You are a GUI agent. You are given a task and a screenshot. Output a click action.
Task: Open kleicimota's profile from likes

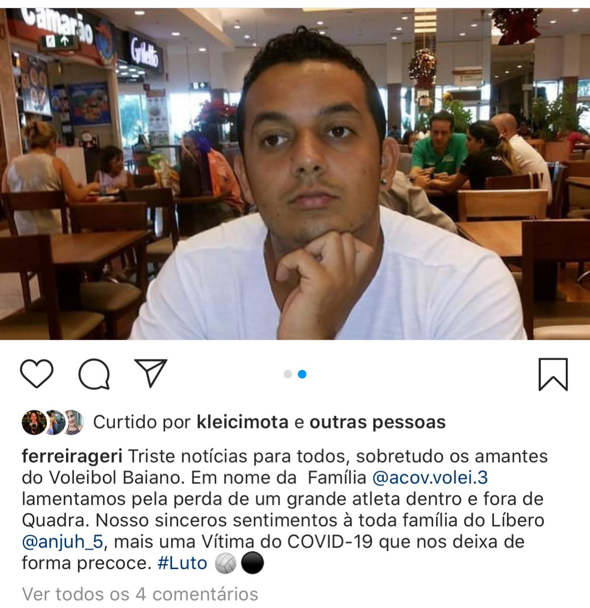tap(242, 422)
